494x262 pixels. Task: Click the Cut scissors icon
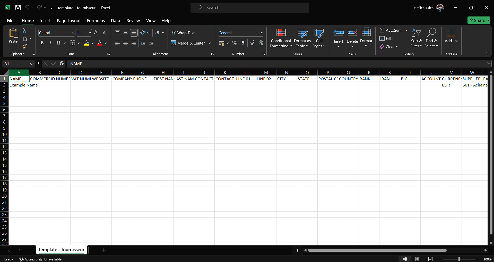tap(24, 30)
